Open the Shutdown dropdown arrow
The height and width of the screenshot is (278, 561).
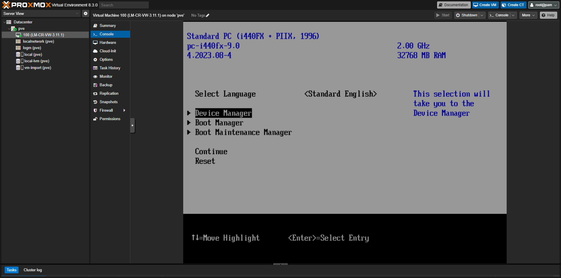[482, 15]
